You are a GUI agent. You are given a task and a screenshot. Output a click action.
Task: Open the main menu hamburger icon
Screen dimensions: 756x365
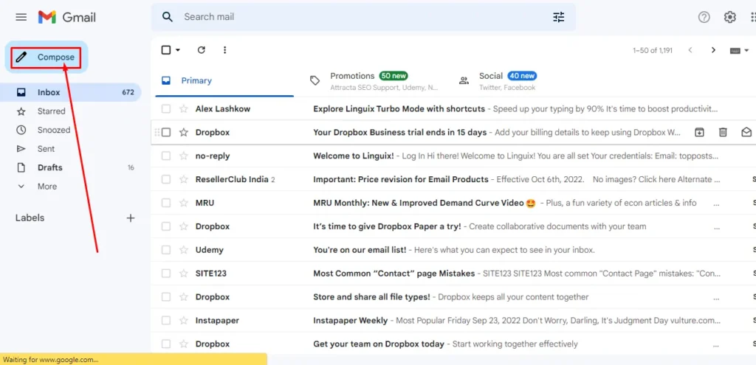(21, 18)
